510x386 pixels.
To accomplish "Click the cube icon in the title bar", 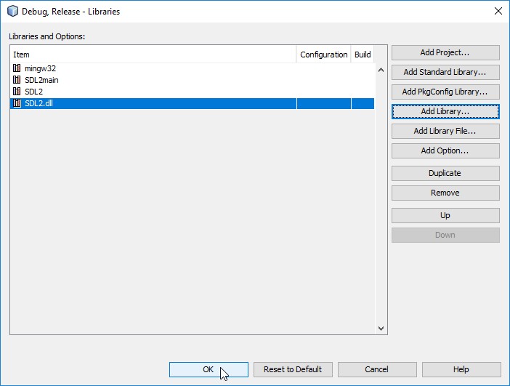I will coord(12,11).
